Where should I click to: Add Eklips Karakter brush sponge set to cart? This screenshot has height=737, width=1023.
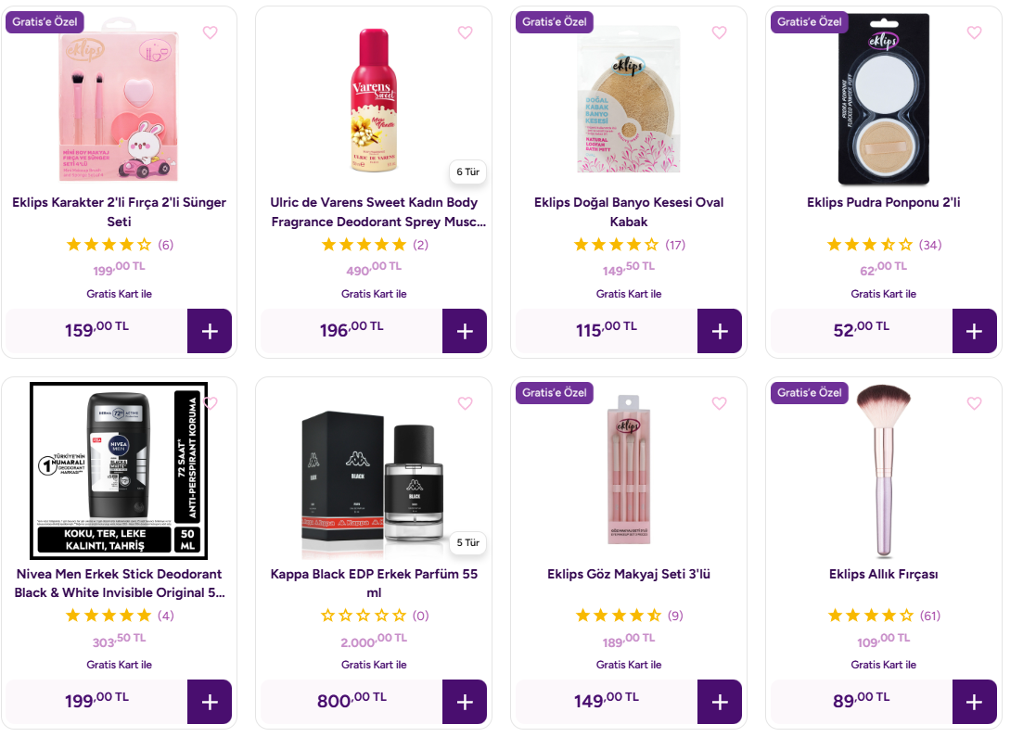coord(210,331)
